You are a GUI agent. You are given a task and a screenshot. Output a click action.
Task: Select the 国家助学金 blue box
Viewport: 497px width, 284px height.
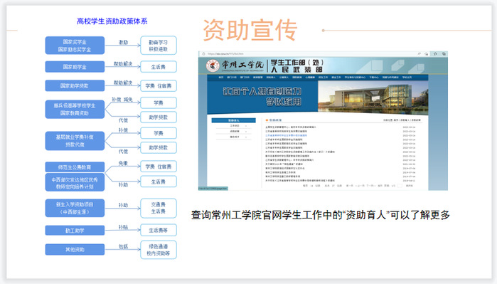[x=75, y=67]
